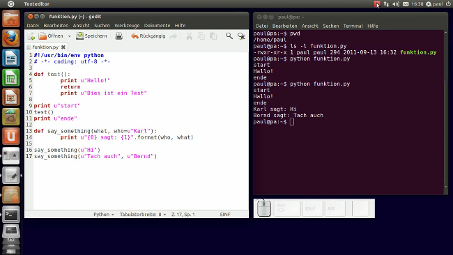
Task: Open terminal Datei menu
Action: point(262,26)
